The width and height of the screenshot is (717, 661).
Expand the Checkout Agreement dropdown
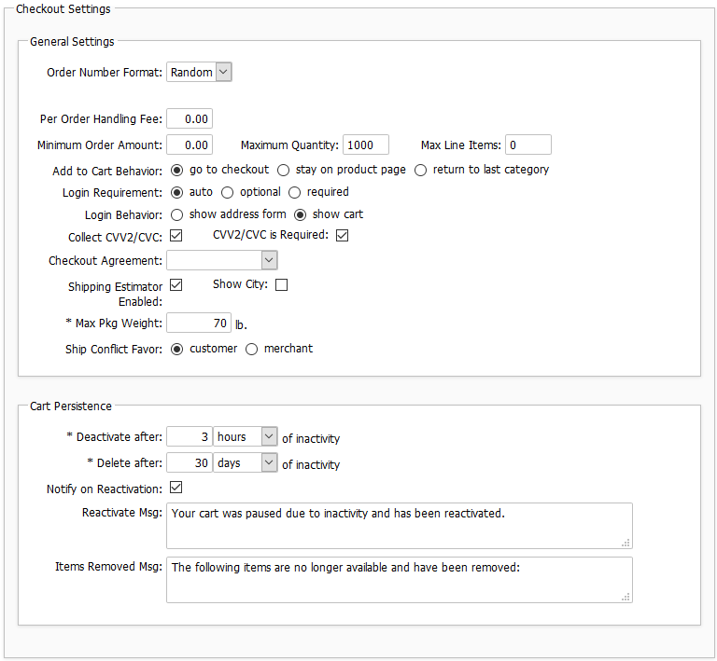pyautogui.click(x=222, y=260)
